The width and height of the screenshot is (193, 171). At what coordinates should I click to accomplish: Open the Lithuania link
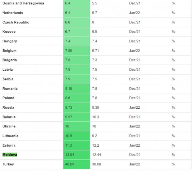10,136
